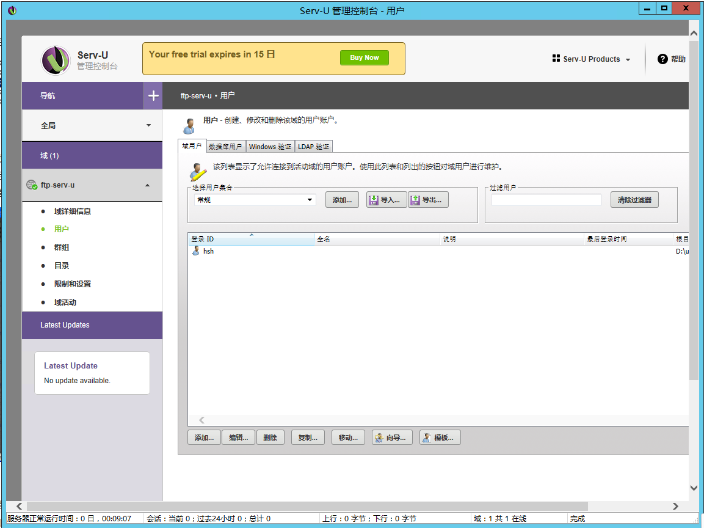Click the 编辑... button
The image size is (704, 528).
click(238, 438)
